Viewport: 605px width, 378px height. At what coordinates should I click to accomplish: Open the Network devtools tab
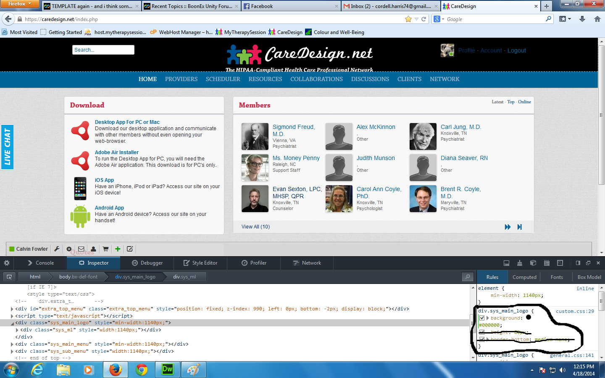point(307,263)
